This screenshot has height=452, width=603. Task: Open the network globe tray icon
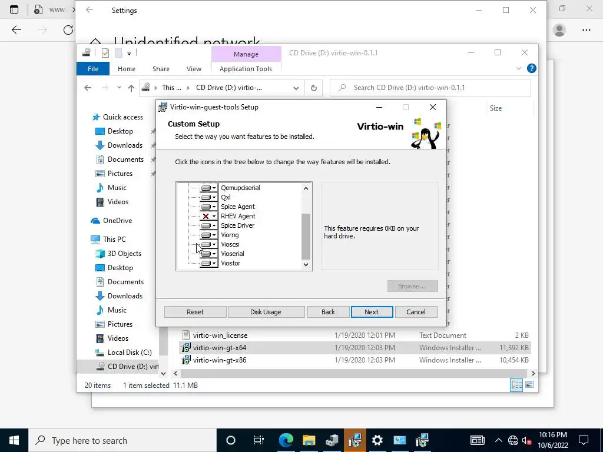pyautogui.click(x=513, y=440)
